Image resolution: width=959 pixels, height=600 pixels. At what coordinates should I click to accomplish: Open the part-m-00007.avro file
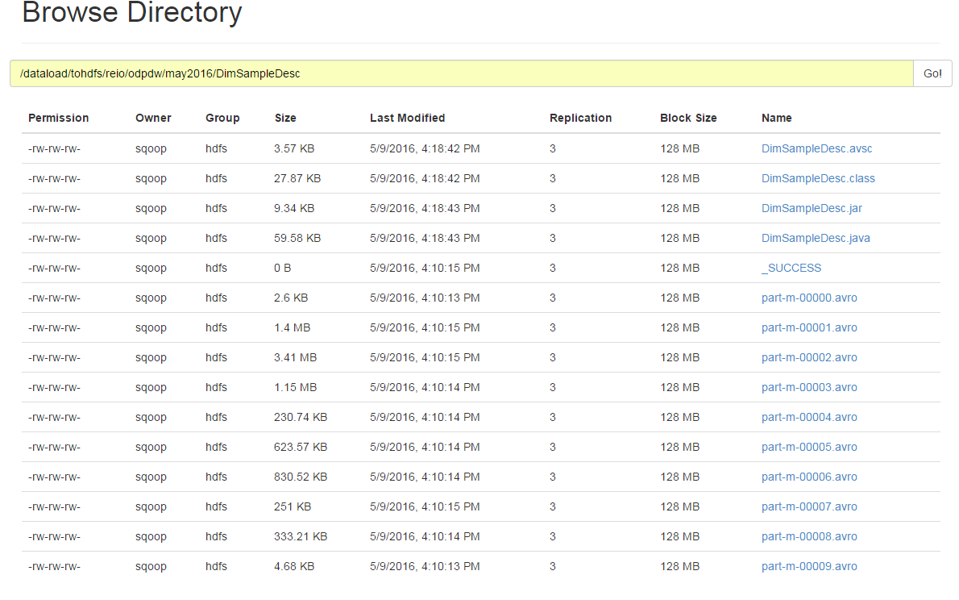(809, 506)
